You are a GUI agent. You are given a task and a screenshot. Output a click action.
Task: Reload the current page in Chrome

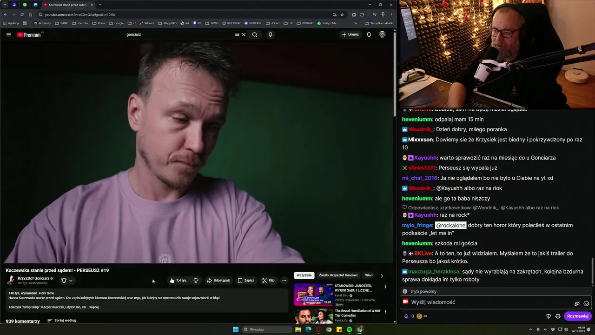click(22, 14)
